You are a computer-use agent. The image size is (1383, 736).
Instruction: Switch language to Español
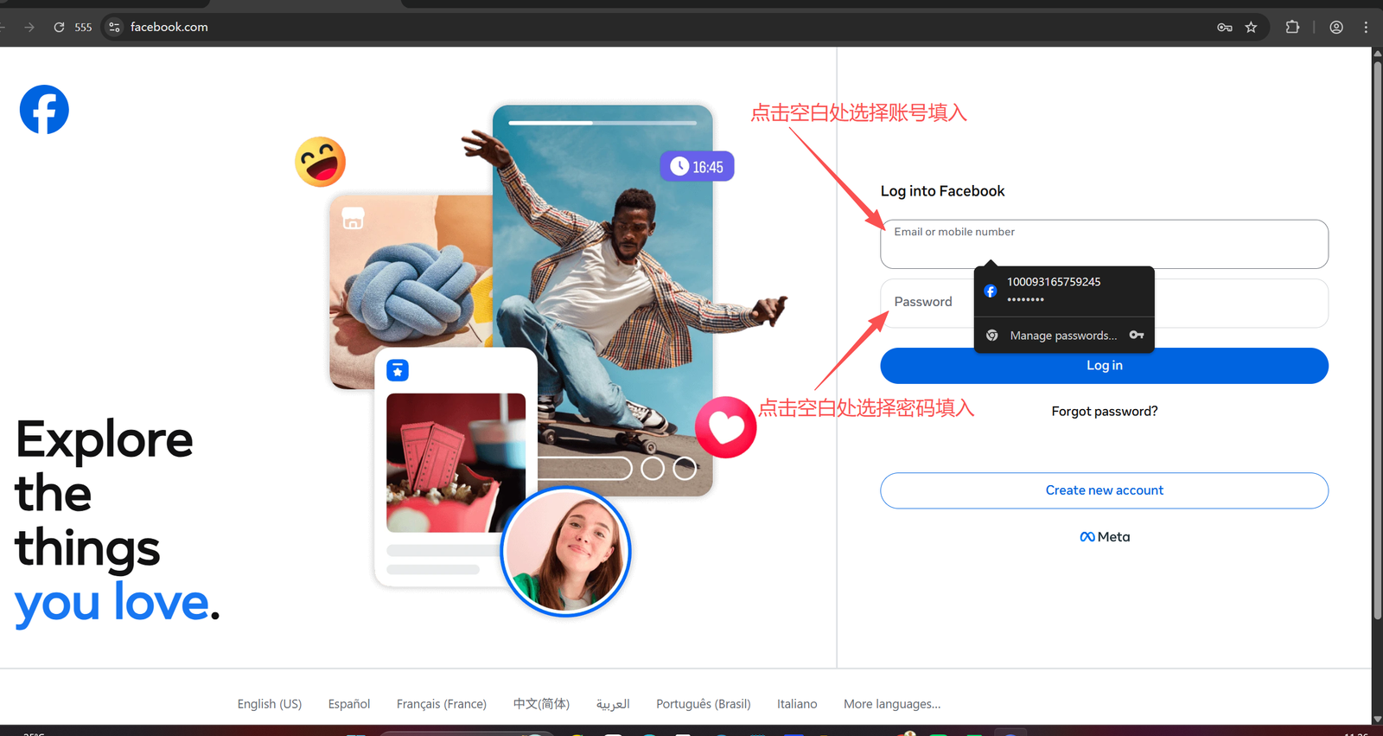349,704
